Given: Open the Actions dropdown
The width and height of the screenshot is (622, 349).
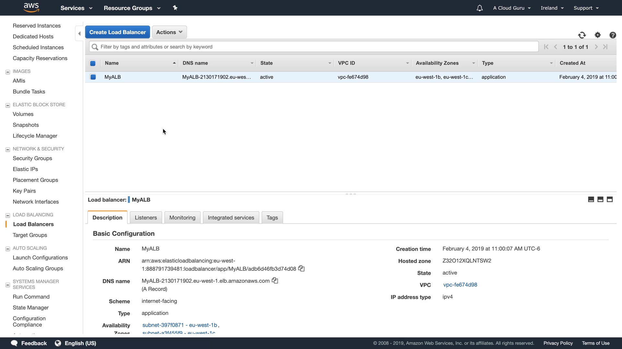Looking at the screenshot, I should (169, 32).
